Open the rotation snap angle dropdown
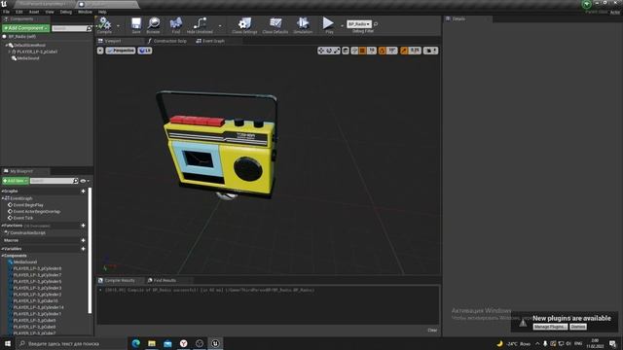 pyautogui.click(x=392, y=51)
